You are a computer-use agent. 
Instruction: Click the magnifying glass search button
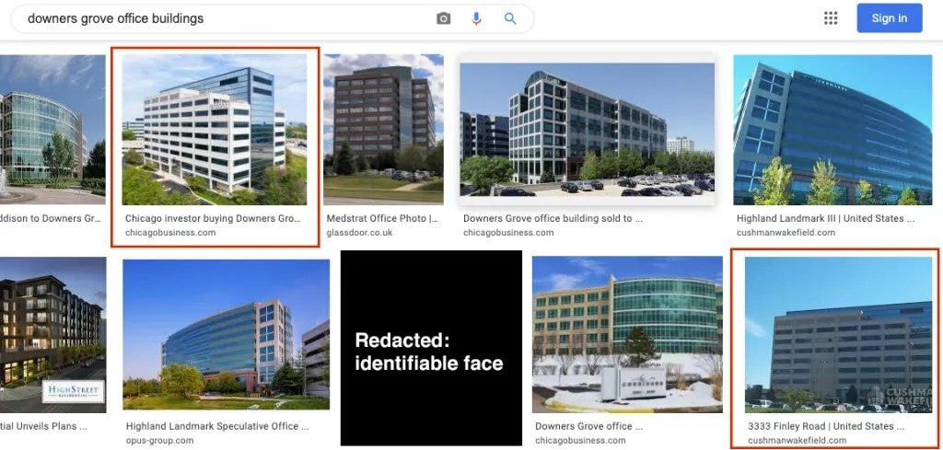pos(510,18)
